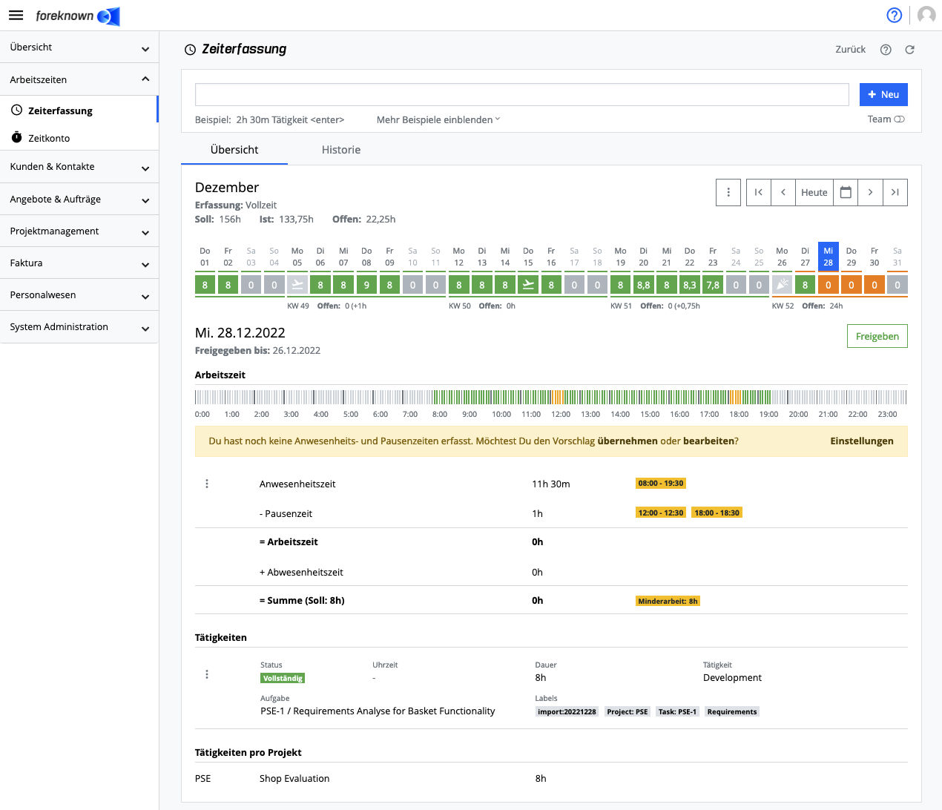942x810 pixels.
Task: Click the import:20221228 label
Action: (567, 711)
